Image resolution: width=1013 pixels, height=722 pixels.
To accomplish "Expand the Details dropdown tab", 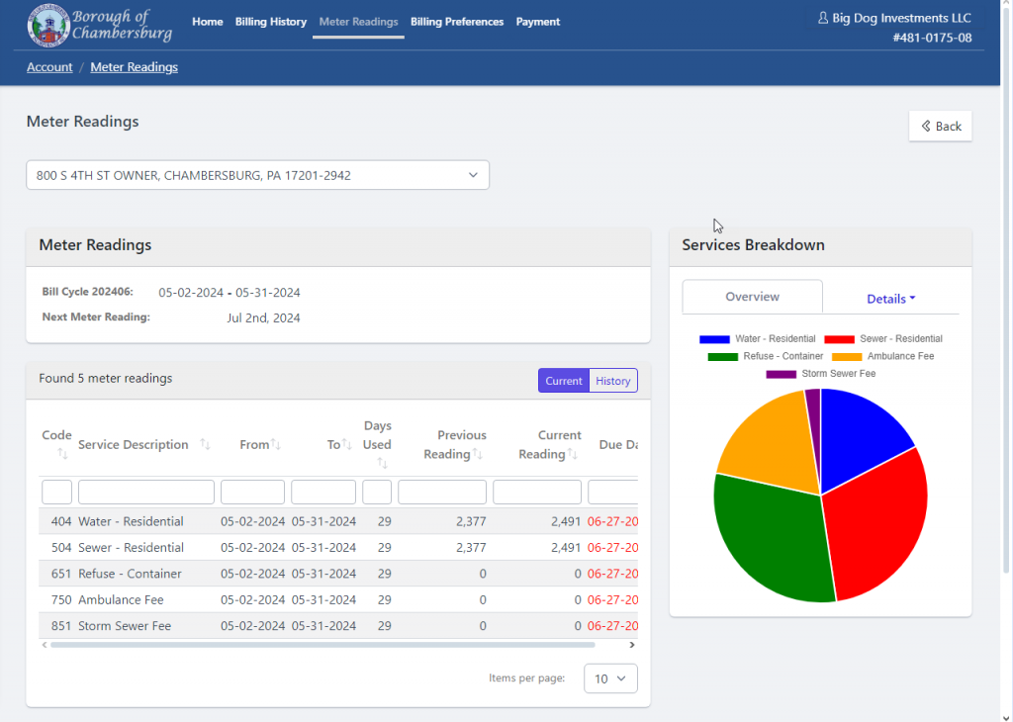I will 890,299.
